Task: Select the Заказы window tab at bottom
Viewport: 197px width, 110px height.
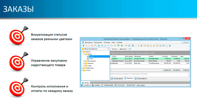Action: pos(86,82)
